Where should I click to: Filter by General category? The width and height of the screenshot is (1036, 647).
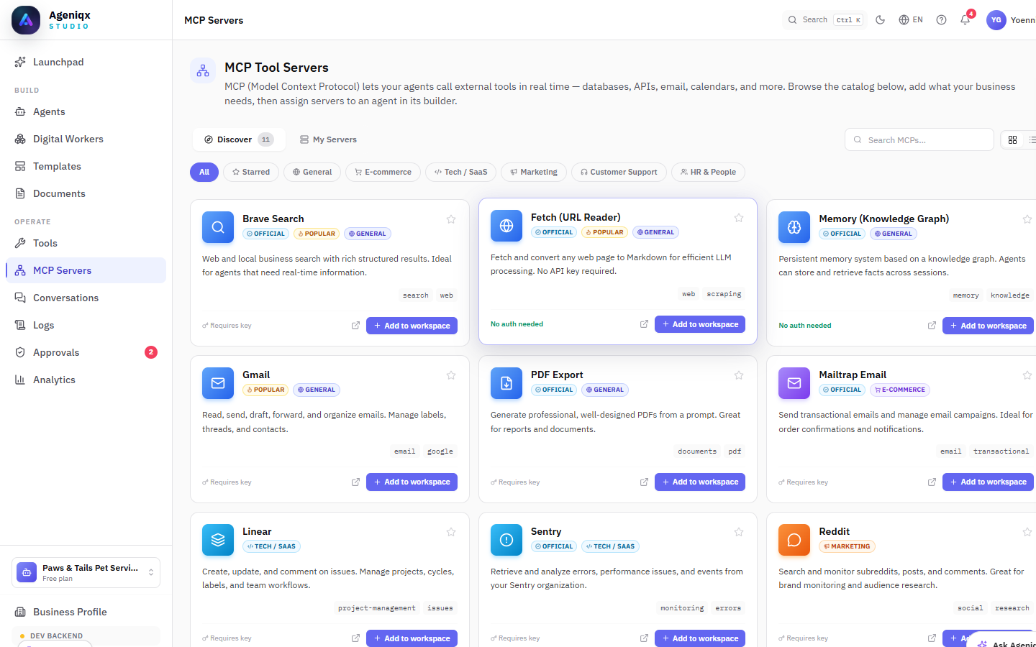click(x=312, y=172)
